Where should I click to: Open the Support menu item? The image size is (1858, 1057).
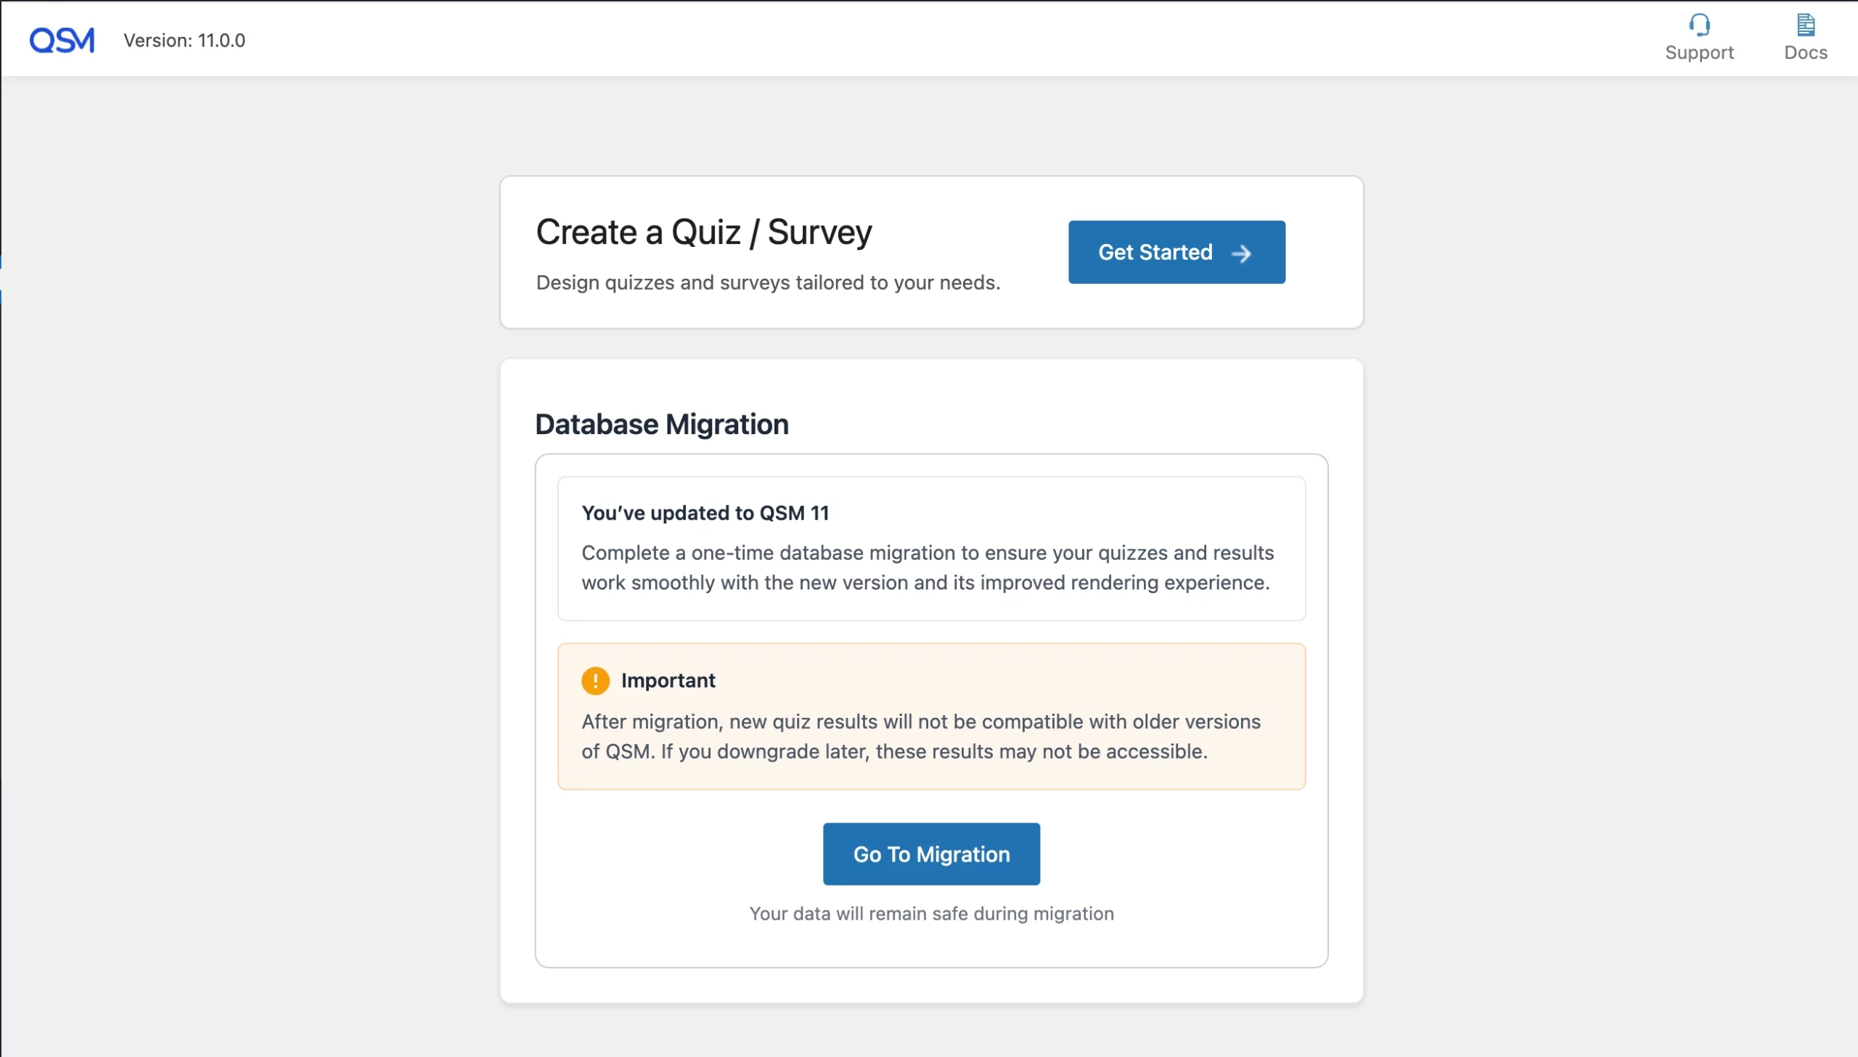coord(1699,36)
